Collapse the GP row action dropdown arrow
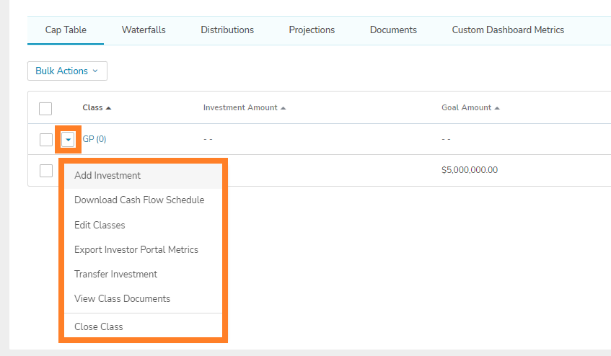The image size is (611, 356). coord(68,139)
